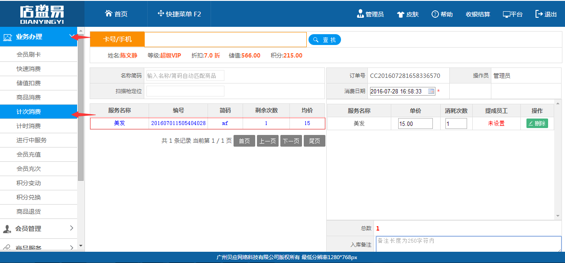This screenshot has height=263, width=565.
Task: Click the home house icon
Action: pyautogui.click(x=109, y=13)
